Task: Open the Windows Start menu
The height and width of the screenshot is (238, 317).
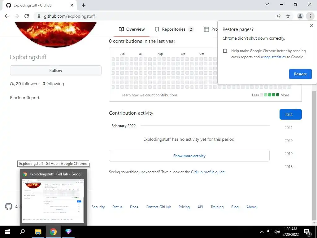Action: 7,232
